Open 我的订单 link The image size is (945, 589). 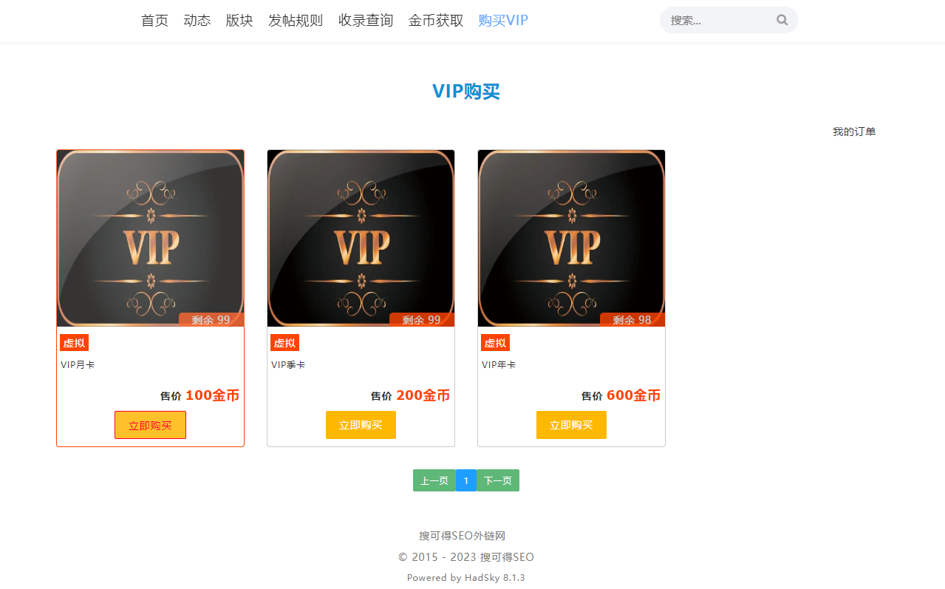click(854, 132)
